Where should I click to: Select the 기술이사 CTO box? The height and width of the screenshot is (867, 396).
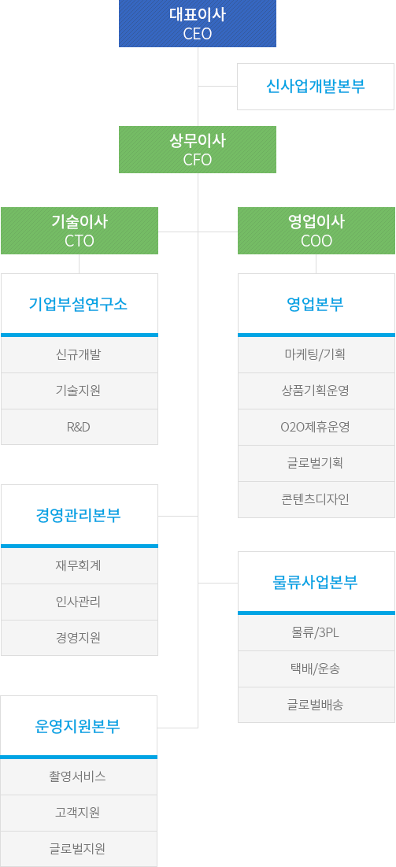point(79,231)
